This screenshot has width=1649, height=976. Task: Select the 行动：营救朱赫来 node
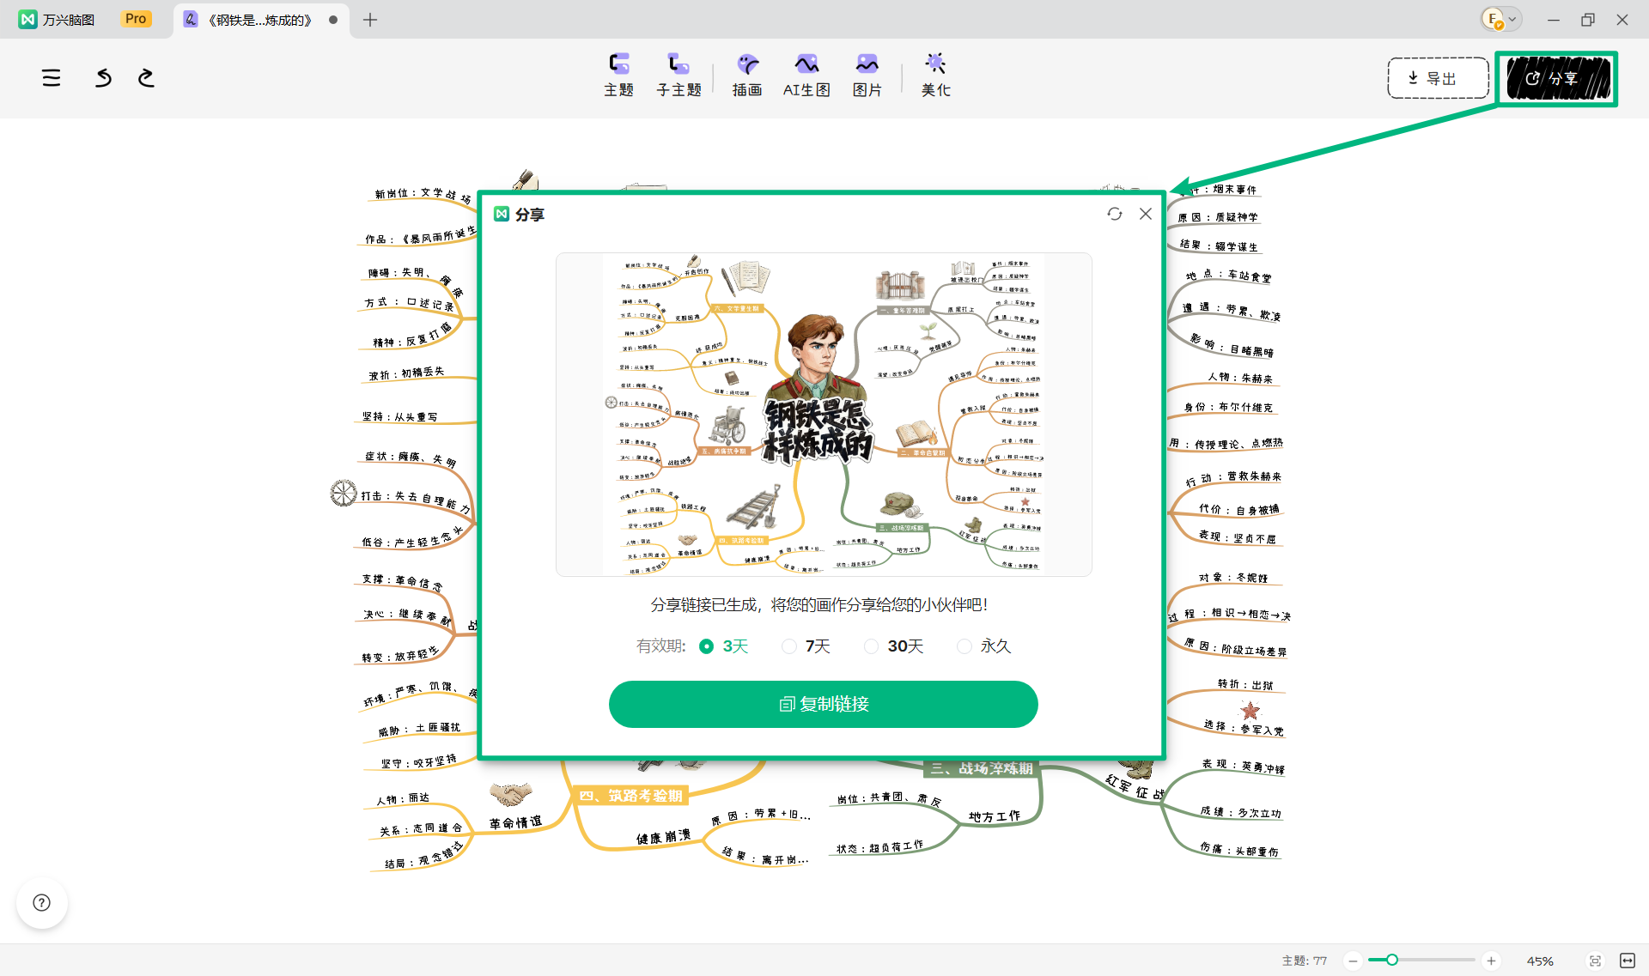[1234, 477]
